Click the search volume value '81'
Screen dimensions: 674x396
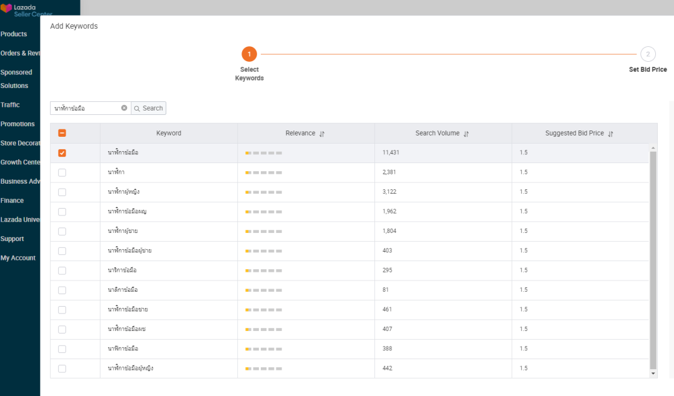click(386, 290)
